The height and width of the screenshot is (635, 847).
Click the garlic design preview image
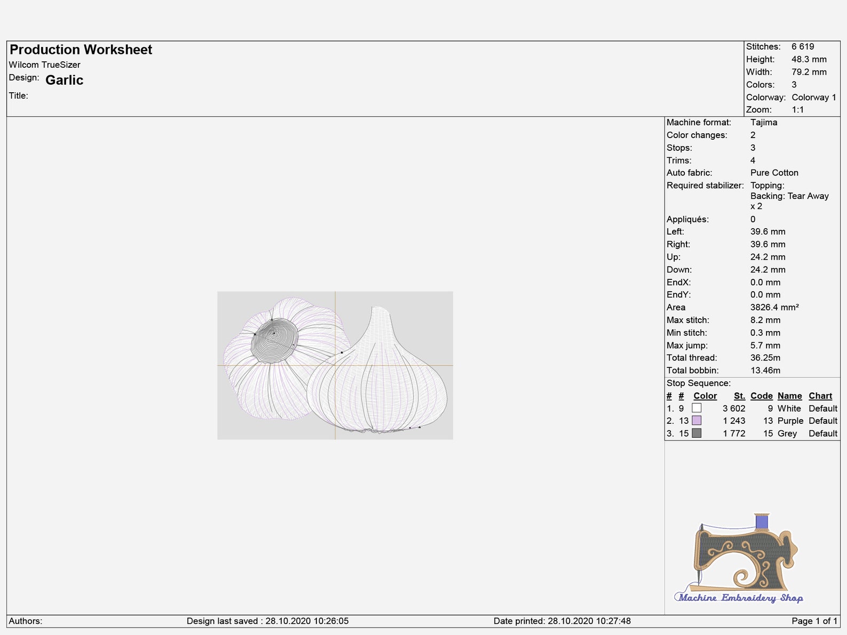[x=335, y=365]
